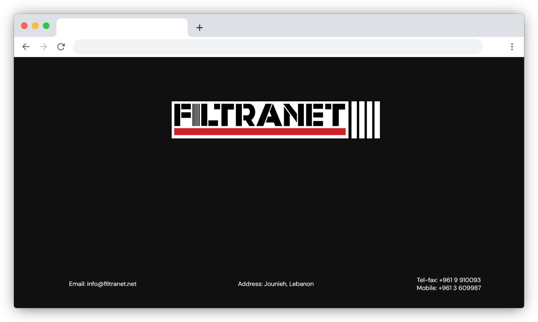Click the red bar under the logo text
The height and width of the screenshot is (322, 538).
coord(260,131)
